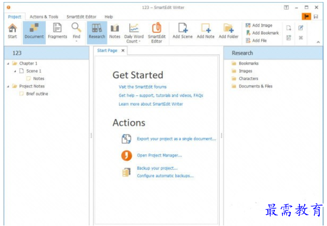Click the orange app icon in title bar
Viewport: 327px width, 226px height.
click(9, 8)
